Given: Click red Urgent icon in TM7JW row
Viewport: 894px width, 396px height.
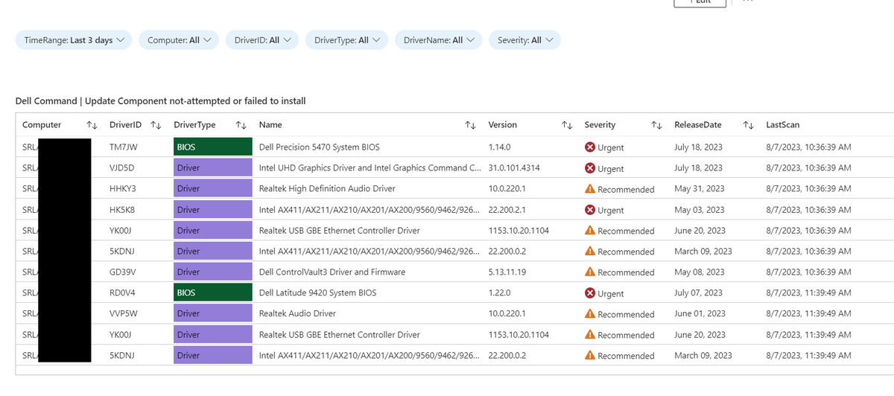Looking at the screenshot, I should 590,147.
